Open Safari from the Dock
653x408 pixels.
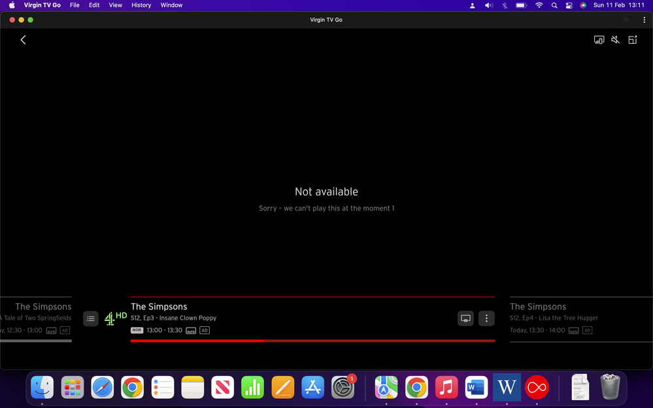tap(103, 387)
